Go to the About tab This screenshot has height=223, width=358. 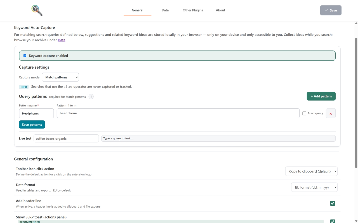click(x=220, y=10)
